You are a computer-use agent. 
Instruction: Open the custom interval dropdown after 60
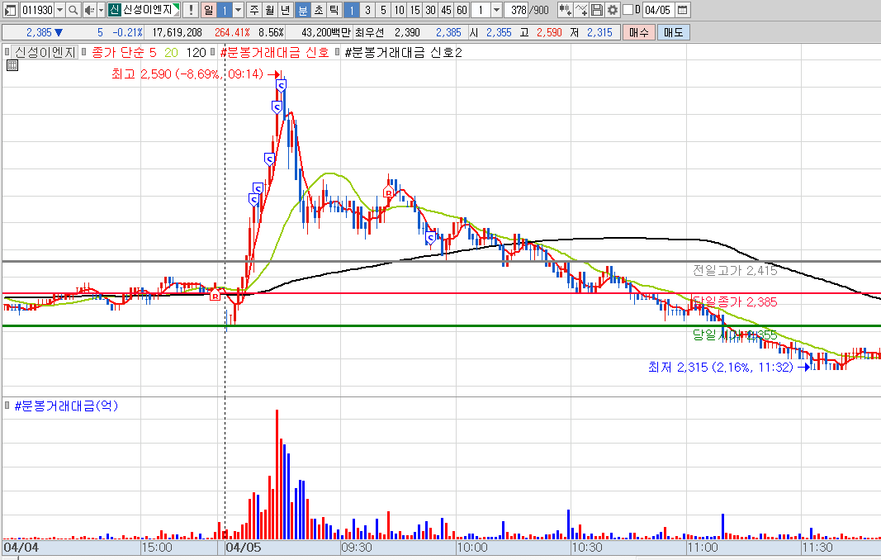click(x=497, y=10)
